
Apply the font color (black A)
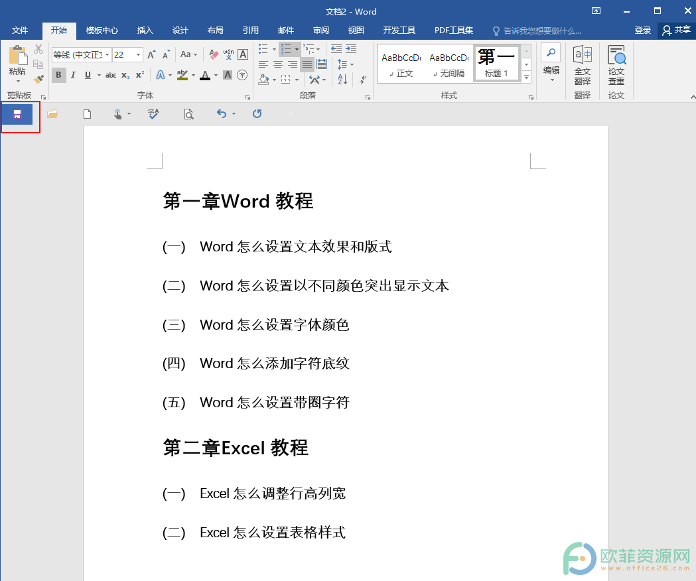pos(204,75)
